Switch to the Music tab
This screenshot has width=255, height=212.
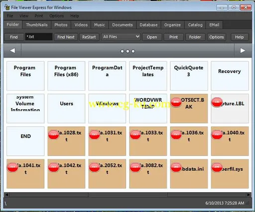100,25
